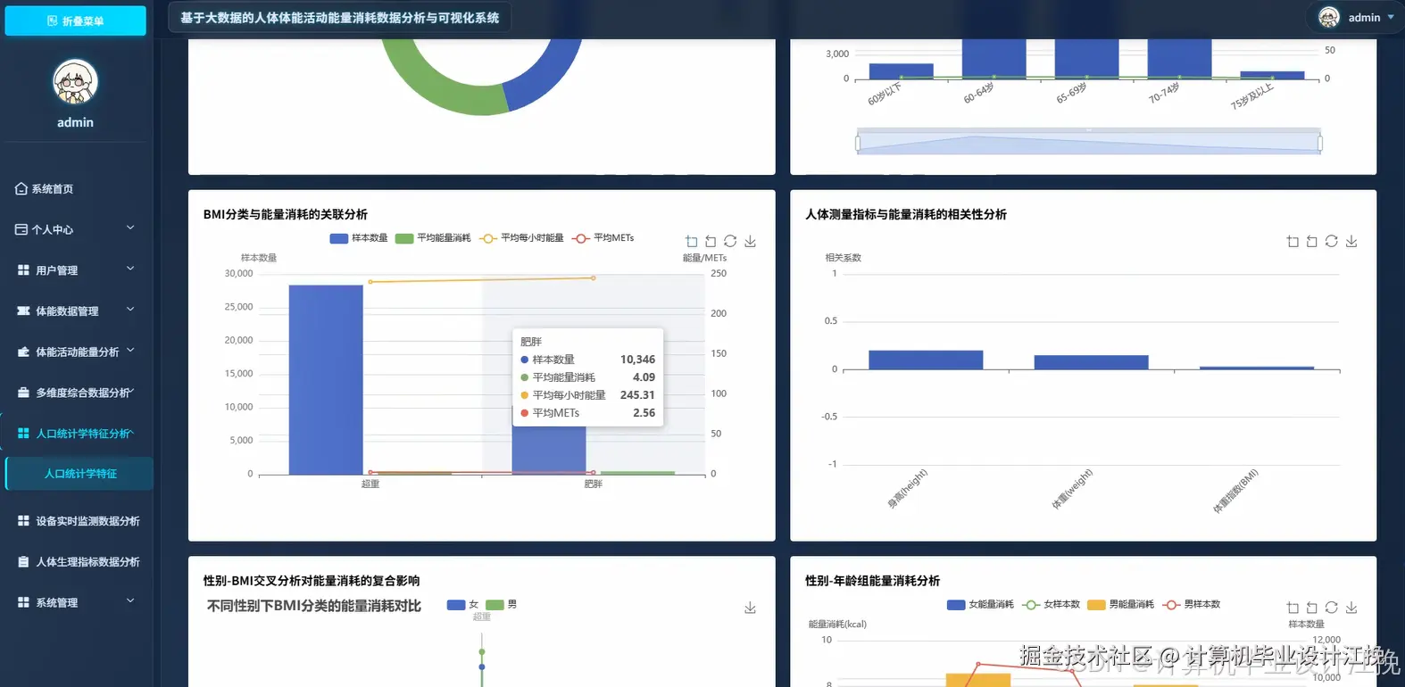
Task: Click zoom reset icon in BMI分类 chart toolbox
Action: point(711,242)
